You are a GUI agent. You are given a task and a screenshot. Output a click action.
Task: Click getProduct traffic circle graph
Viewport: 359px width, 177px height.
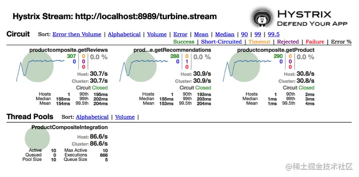pos(244,66)
